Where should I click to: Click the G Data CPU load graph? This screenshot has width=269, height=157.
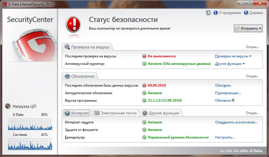pos(30,124)
